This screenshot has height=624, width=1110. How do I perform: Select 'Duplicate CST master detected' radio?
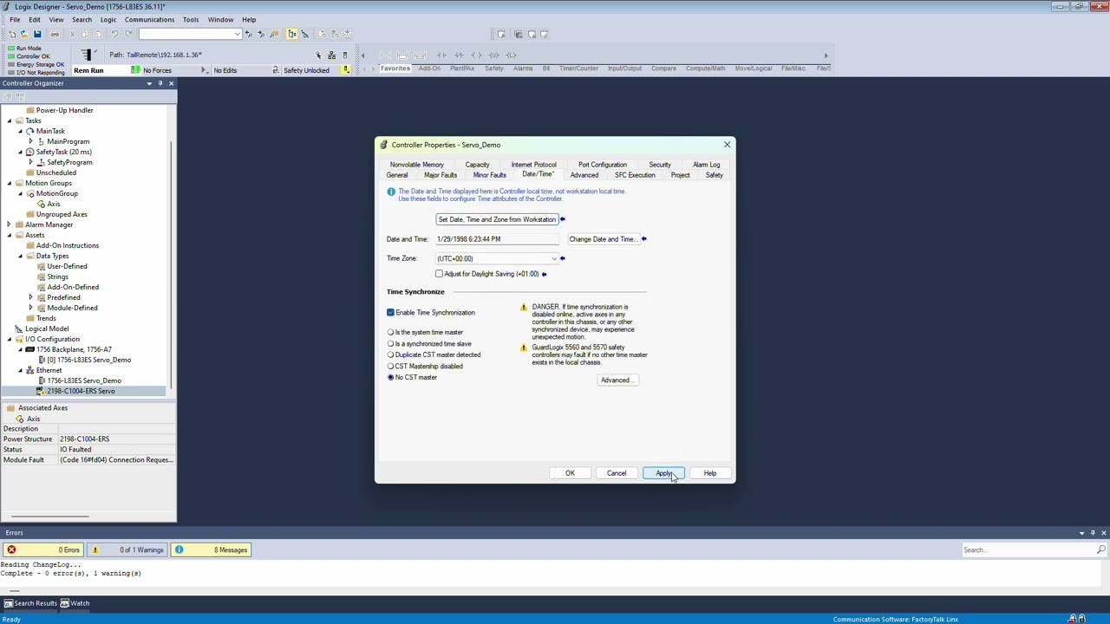point(390,355)
